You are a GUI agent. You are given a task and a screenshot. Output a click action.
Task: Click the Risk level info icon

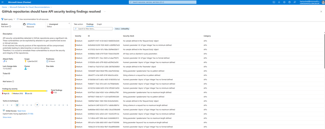[x=10, y=26]
